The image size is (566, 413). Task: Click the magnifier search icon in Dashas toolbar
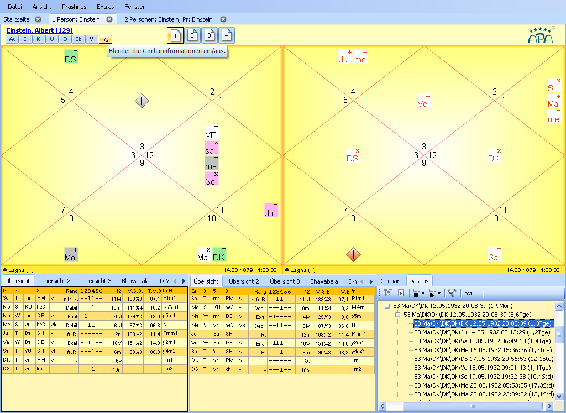(452, 293)
